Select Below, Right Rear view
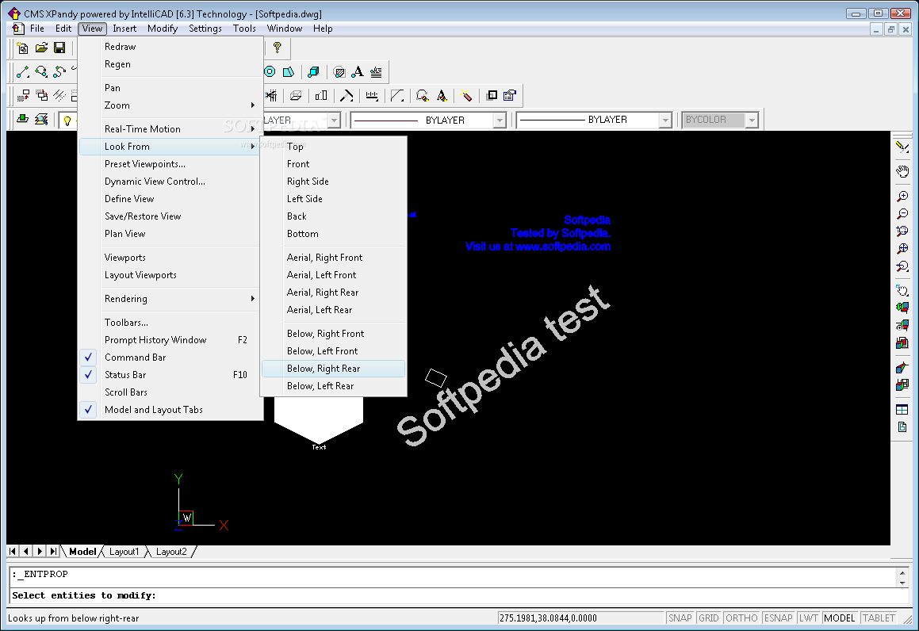919x631 pixels. click(x=333, y=369)
